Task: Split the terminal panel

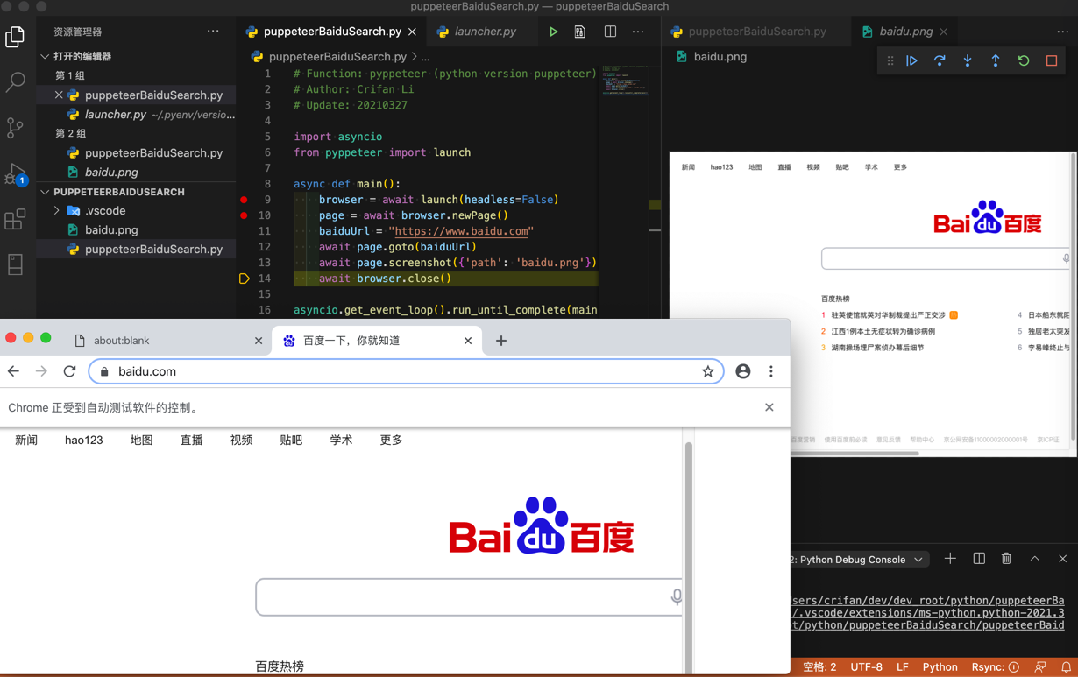Action: pyautogui.click(x=979, y=559)
